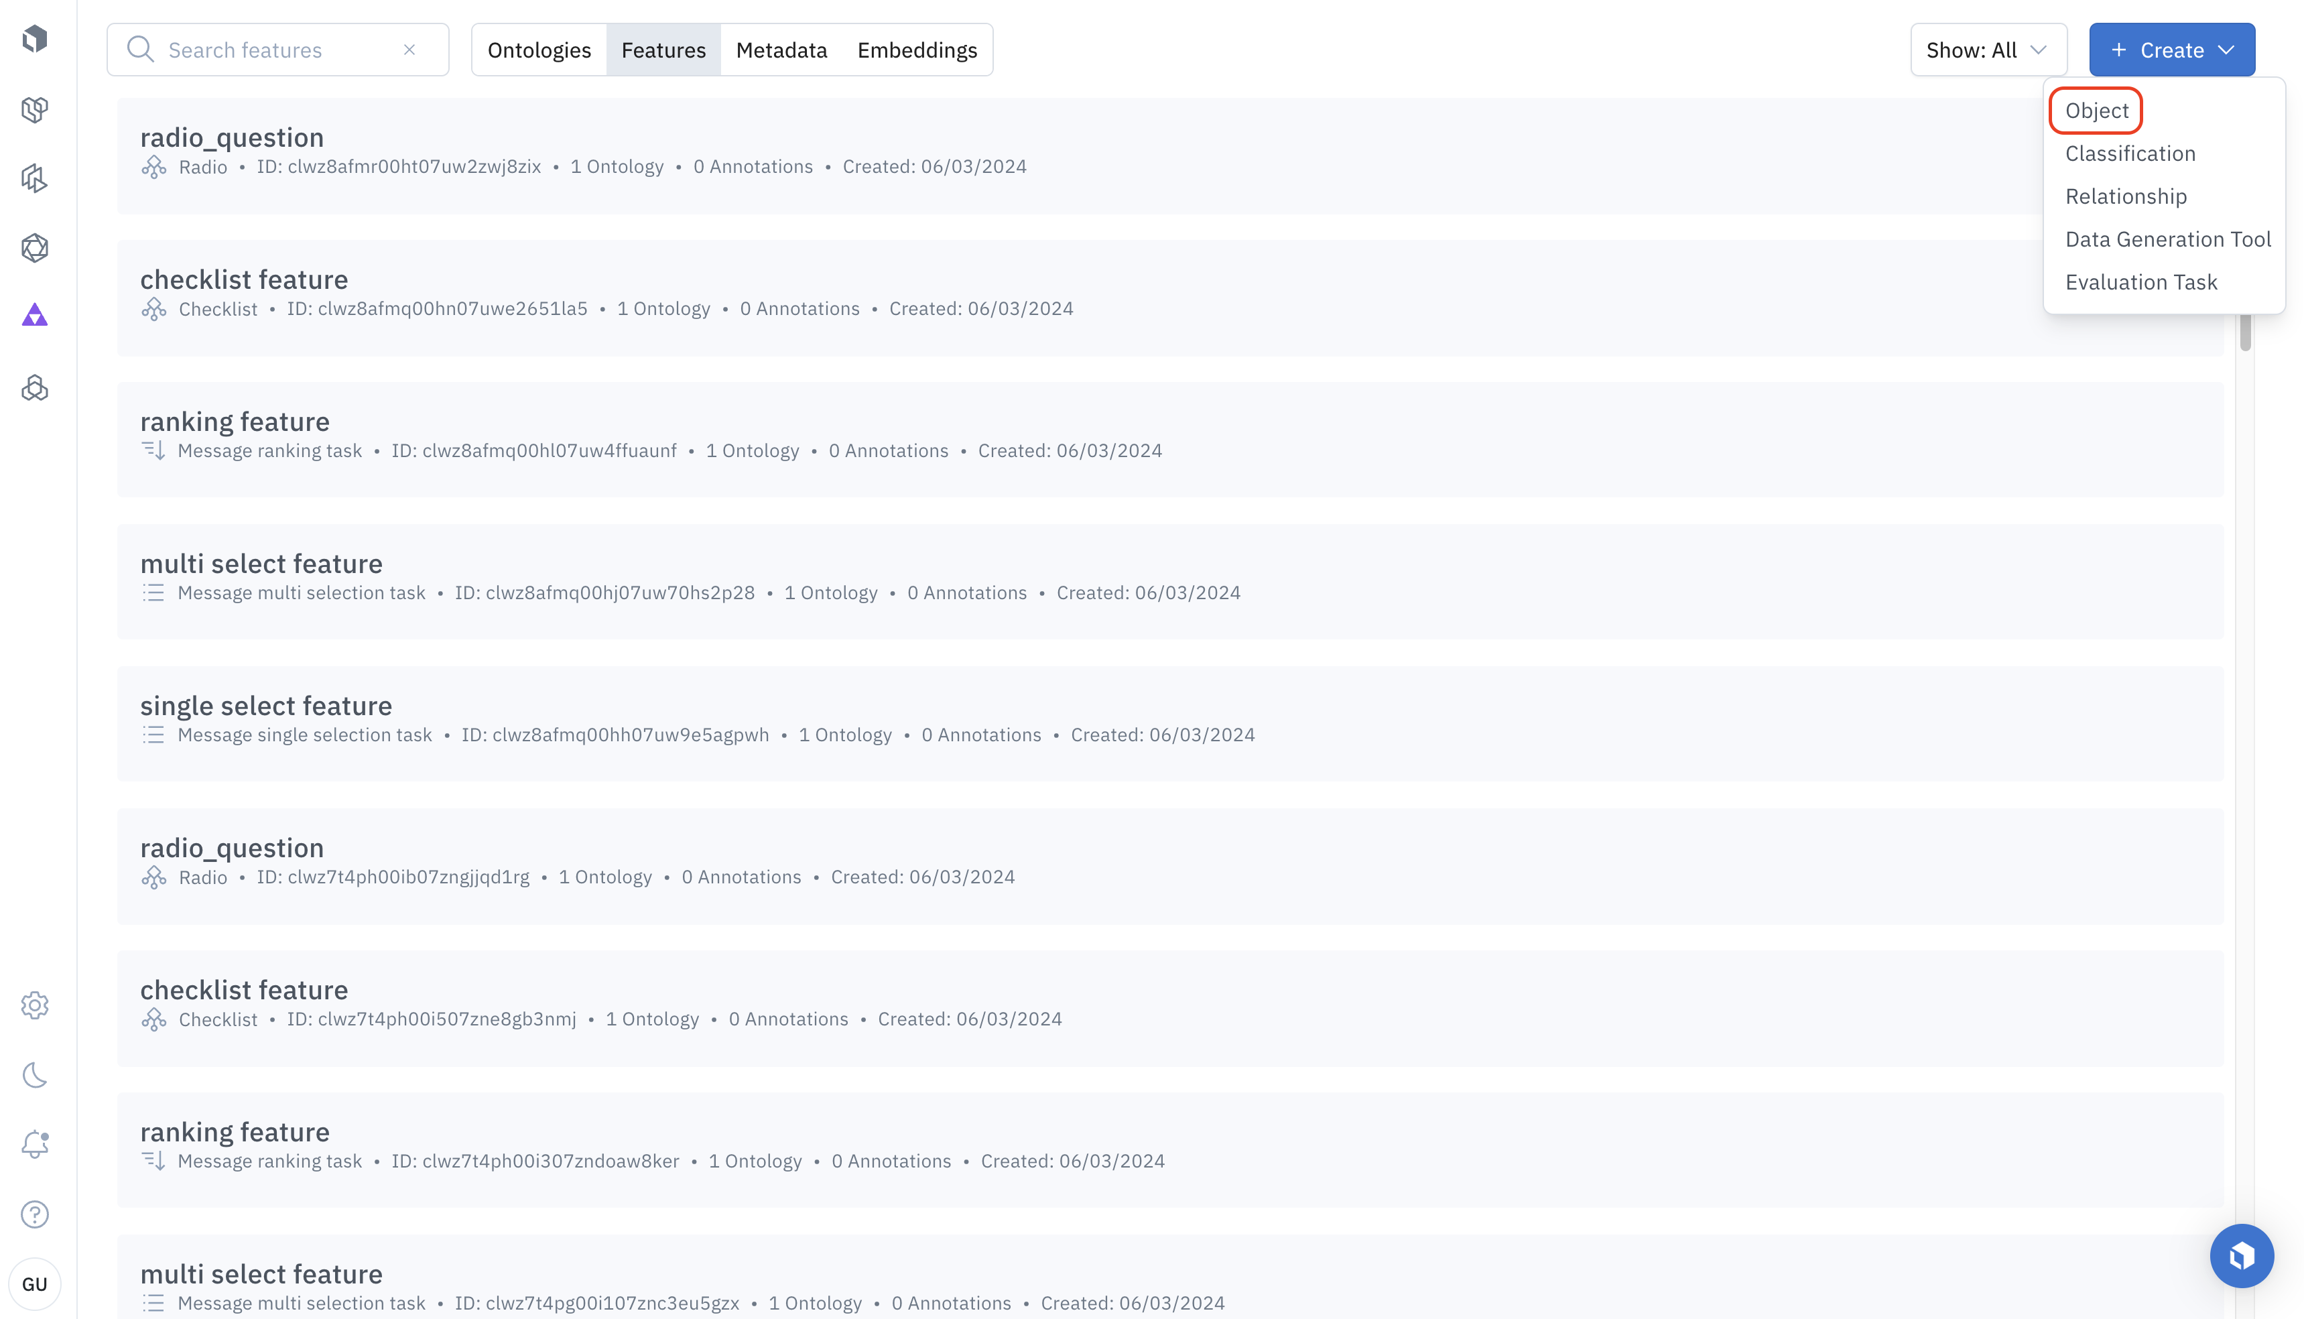Click the Labelbox logo in the sidebar
Screen dimensions: 2304x1319
[34, 39]
